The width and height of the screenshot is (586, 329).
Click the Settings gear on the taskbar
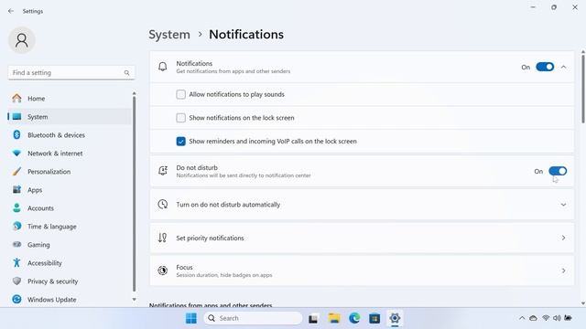tap(395, 318)
